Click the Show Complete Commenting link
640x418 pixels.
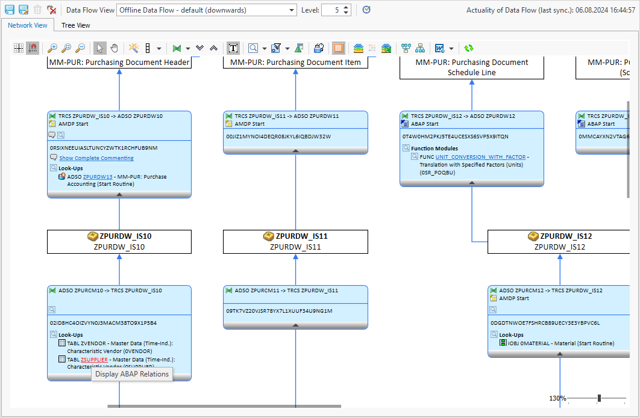pos(96,158)
